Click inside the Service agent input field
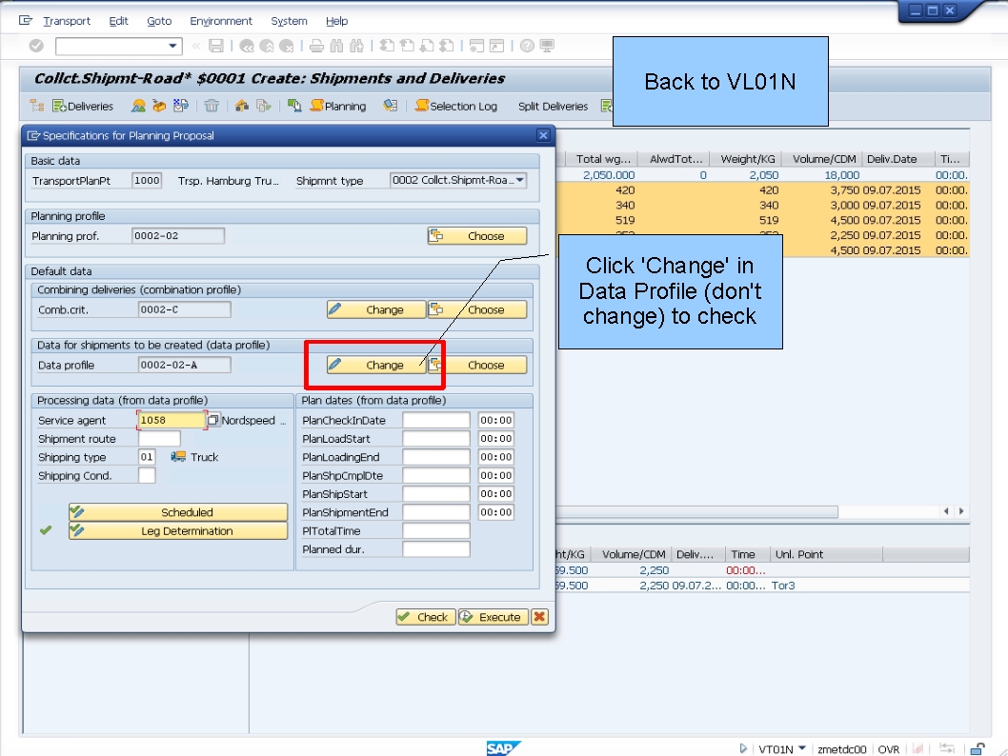This screenshot has width=1008, height=756. (171, 419)
